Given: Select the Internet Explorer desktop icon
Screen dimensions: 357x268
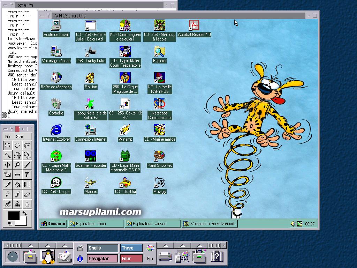Looking at the screenshot, I should click(56, 133).
